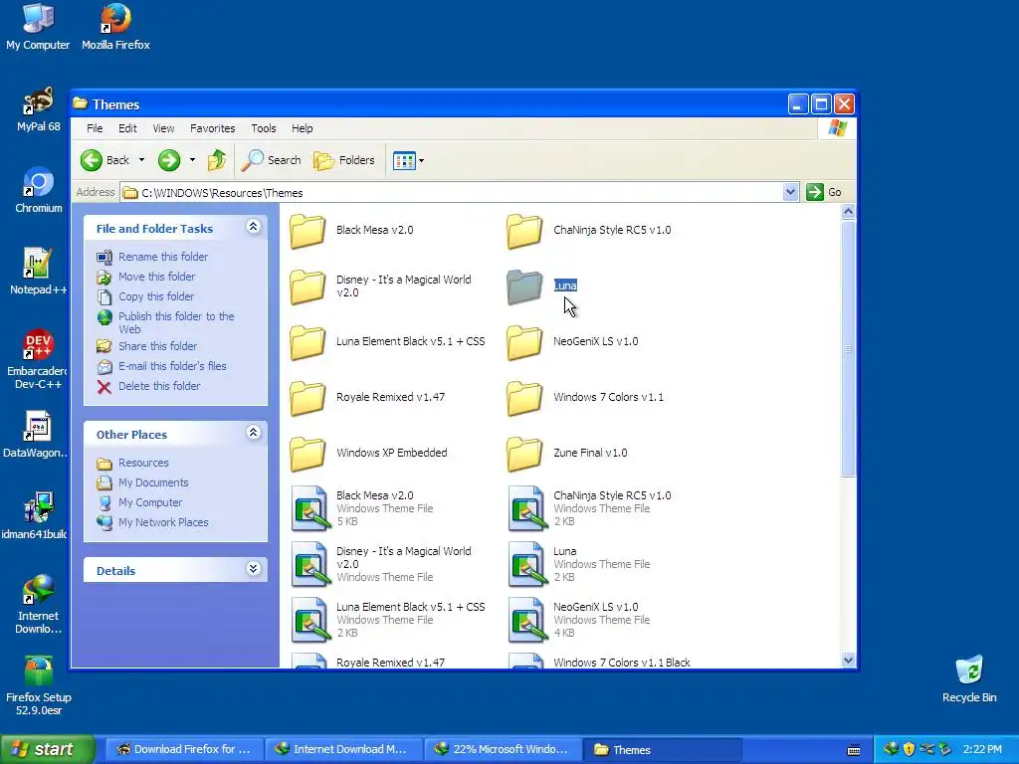Collapse the File and Folder Tasks panel

254,226
